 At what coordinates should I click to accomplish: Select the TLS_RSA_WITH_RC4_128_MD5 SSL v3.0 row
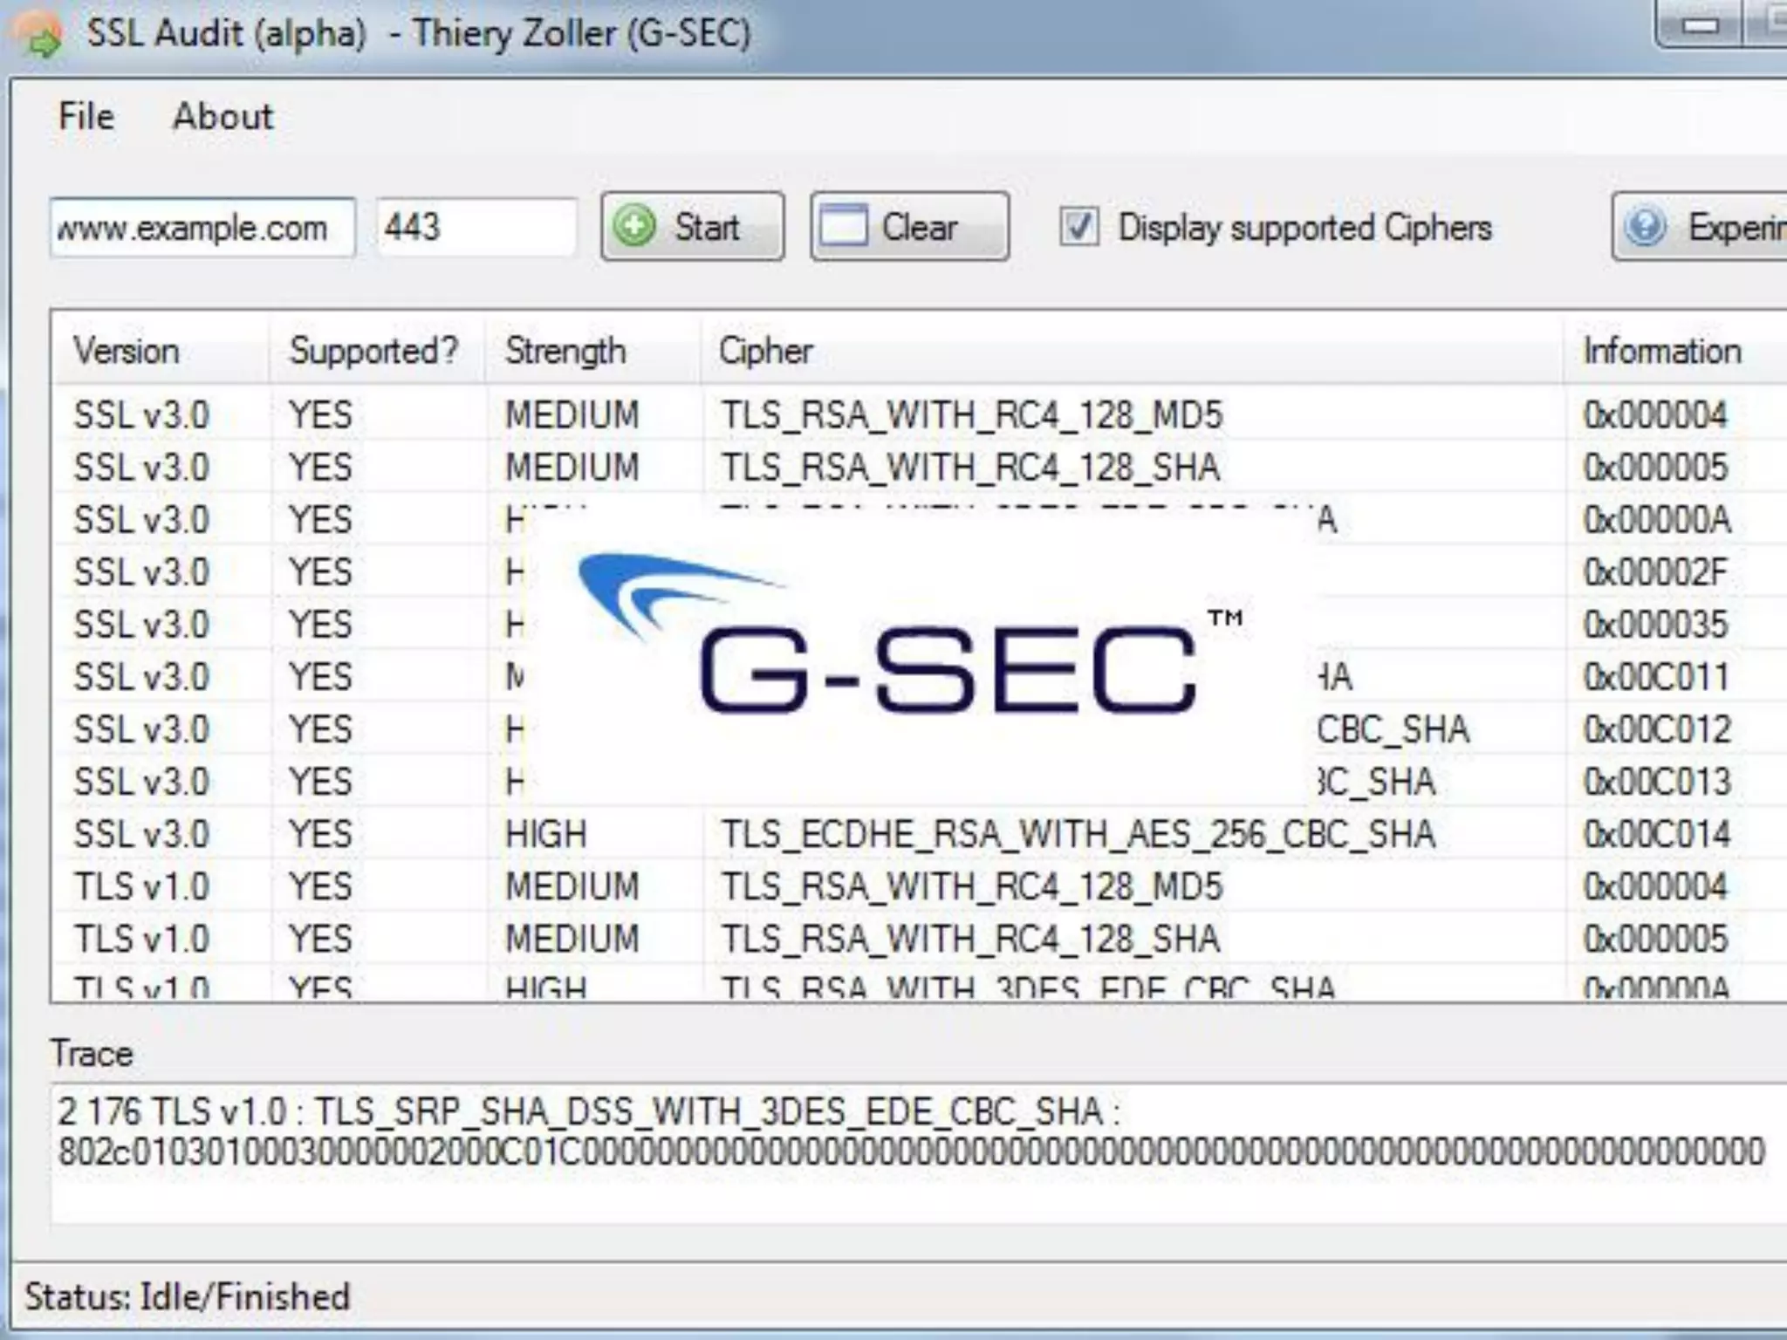click(970, 414)
